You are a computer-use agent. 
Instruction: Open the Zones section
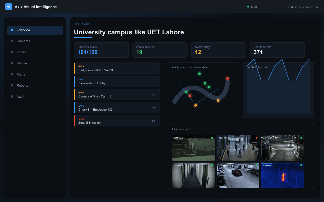35,52
